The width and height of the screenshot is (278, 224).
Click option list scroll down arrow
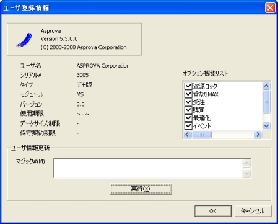point(266,126)
